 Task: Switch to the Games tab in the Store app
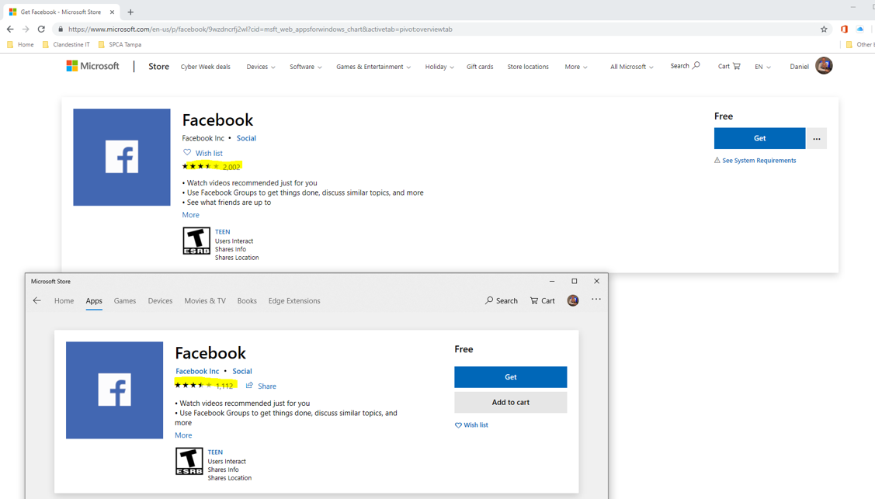[x=125, y=300]
